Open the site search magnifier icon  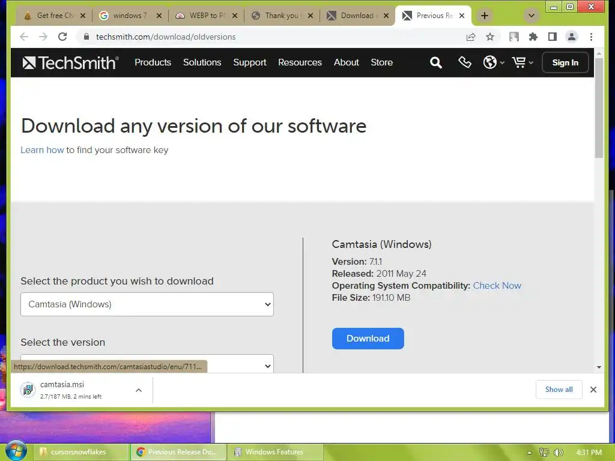tap(436, 62)
